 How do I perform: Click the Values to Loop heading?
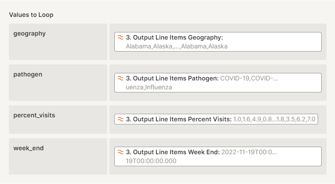pyautogui.click(x=31, y=15)
